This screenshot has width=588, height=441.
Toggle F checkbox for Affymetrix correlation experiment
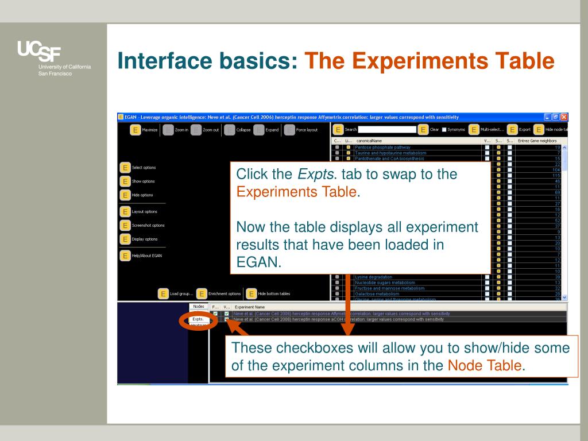215,314
